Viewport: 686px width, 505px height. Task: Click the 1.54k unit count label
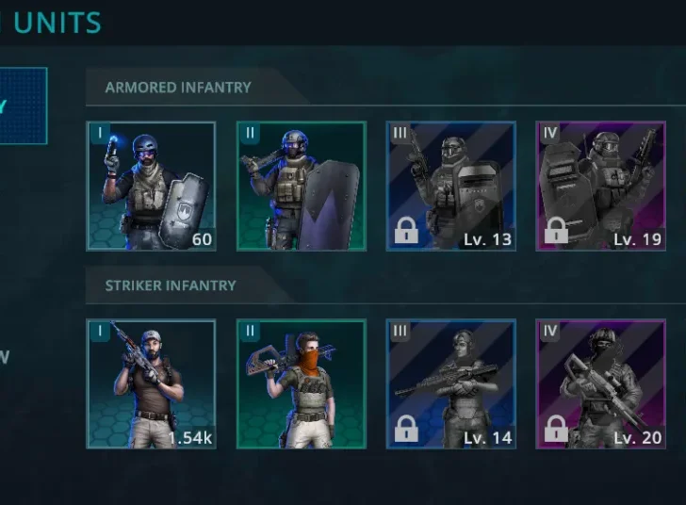point(190,437)
